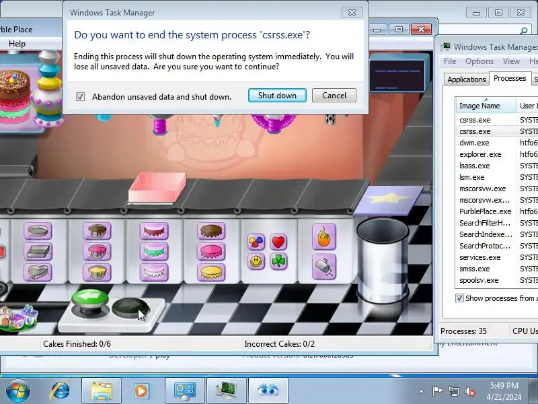Apply chocolate brown icing top

coord(211,231)
